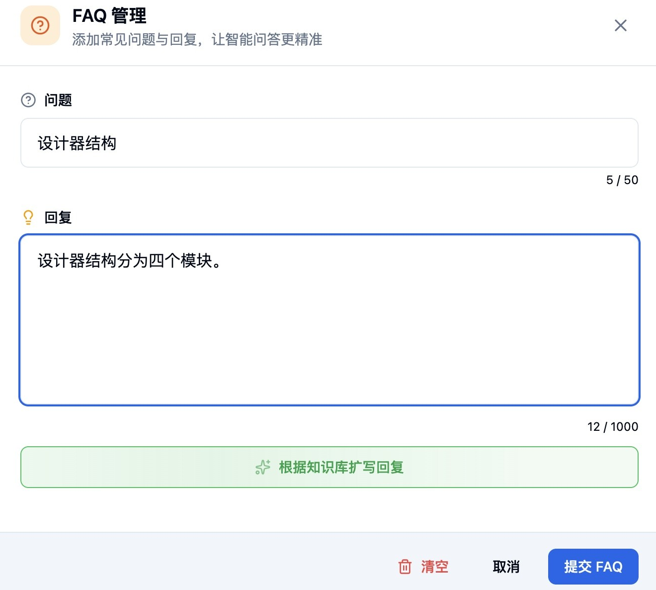Click the FAQ 管理 dialog title
The image size is (656, 590).
click(109, 16)
